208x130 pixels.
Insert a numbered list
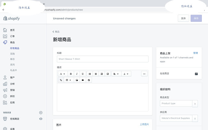[96, 74]
